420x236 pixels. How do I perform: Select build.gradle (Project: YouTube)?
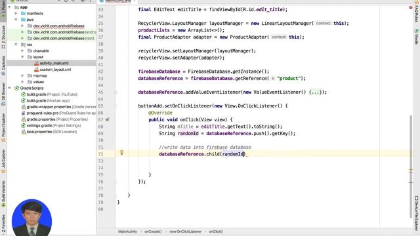[52, 94]
